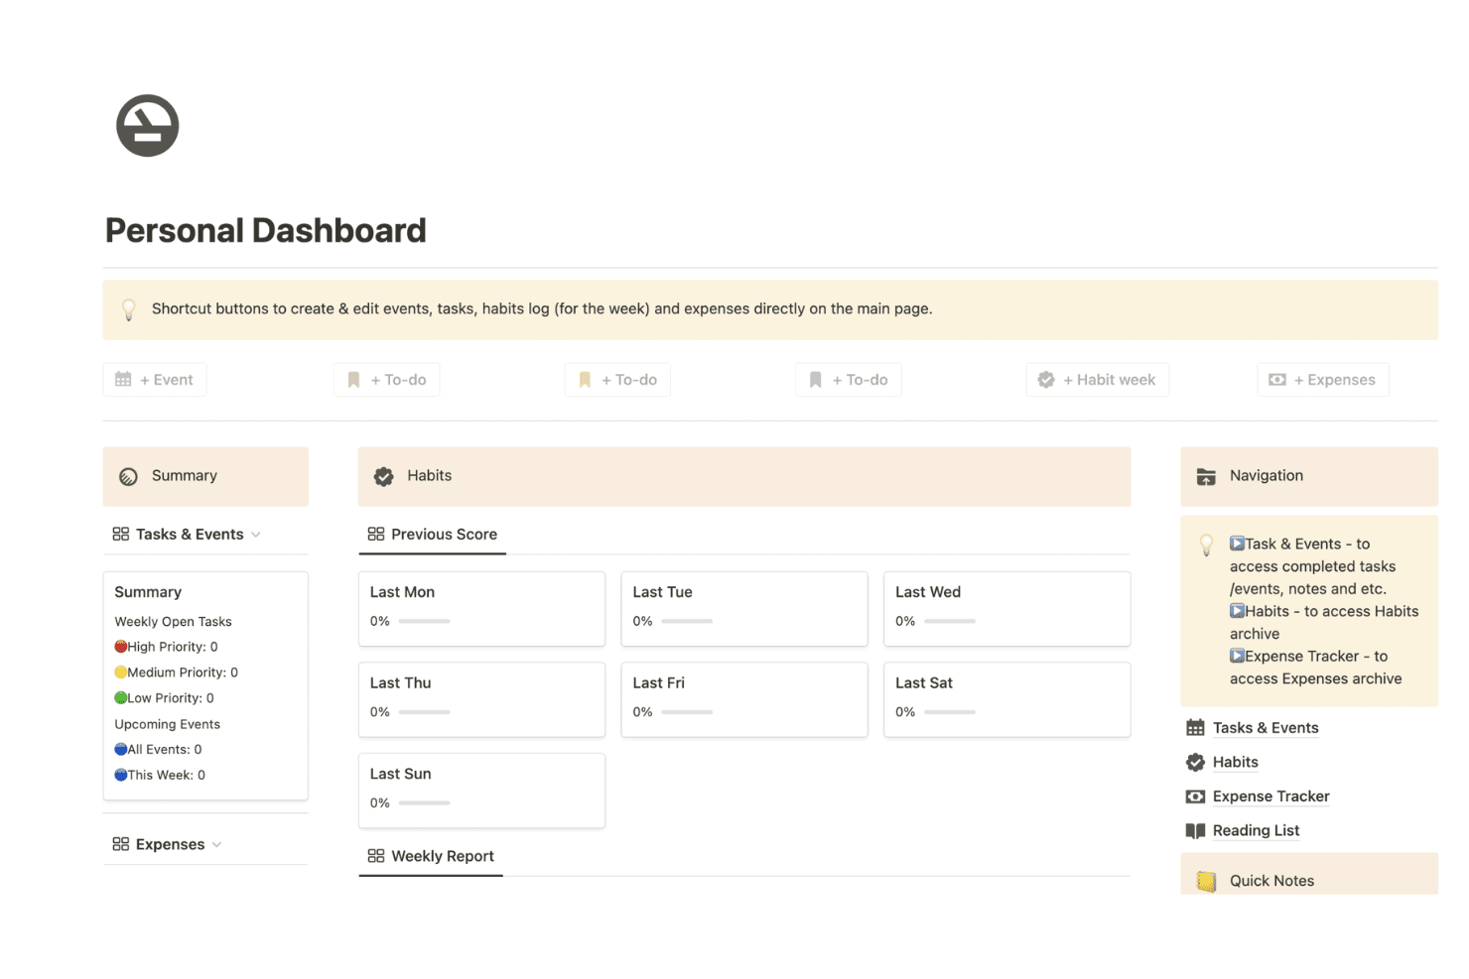Click the Quick Notes heading
Image resolution: width=1469 pixels, height=979 pixels.
(1271, 881)
